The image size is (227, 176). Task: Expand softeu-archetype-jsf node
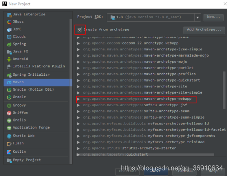(78, 105)
